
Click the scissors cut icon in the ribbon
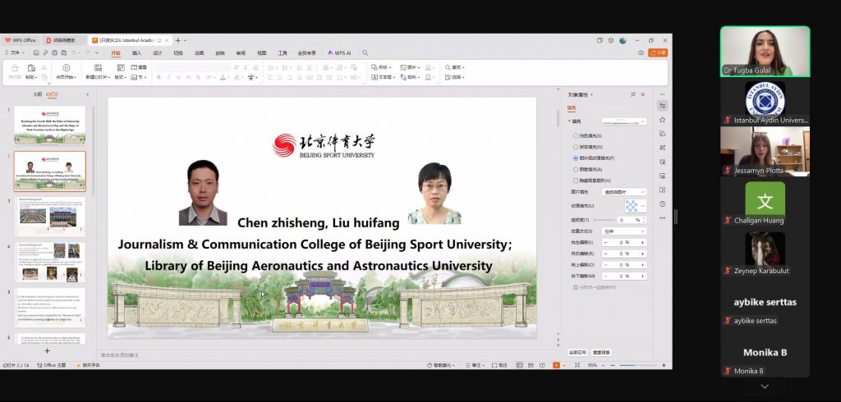click(44, 68)
